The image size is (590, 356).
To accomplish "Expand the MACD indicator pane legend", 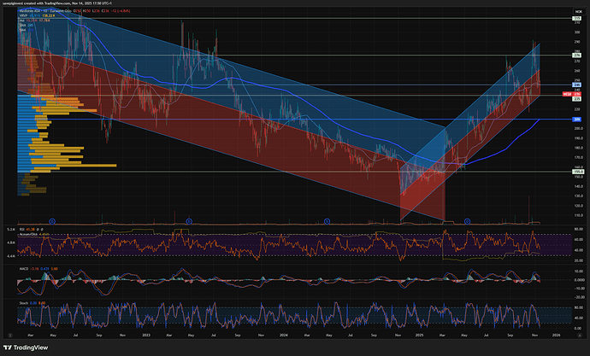I will (x=24, y=269).
